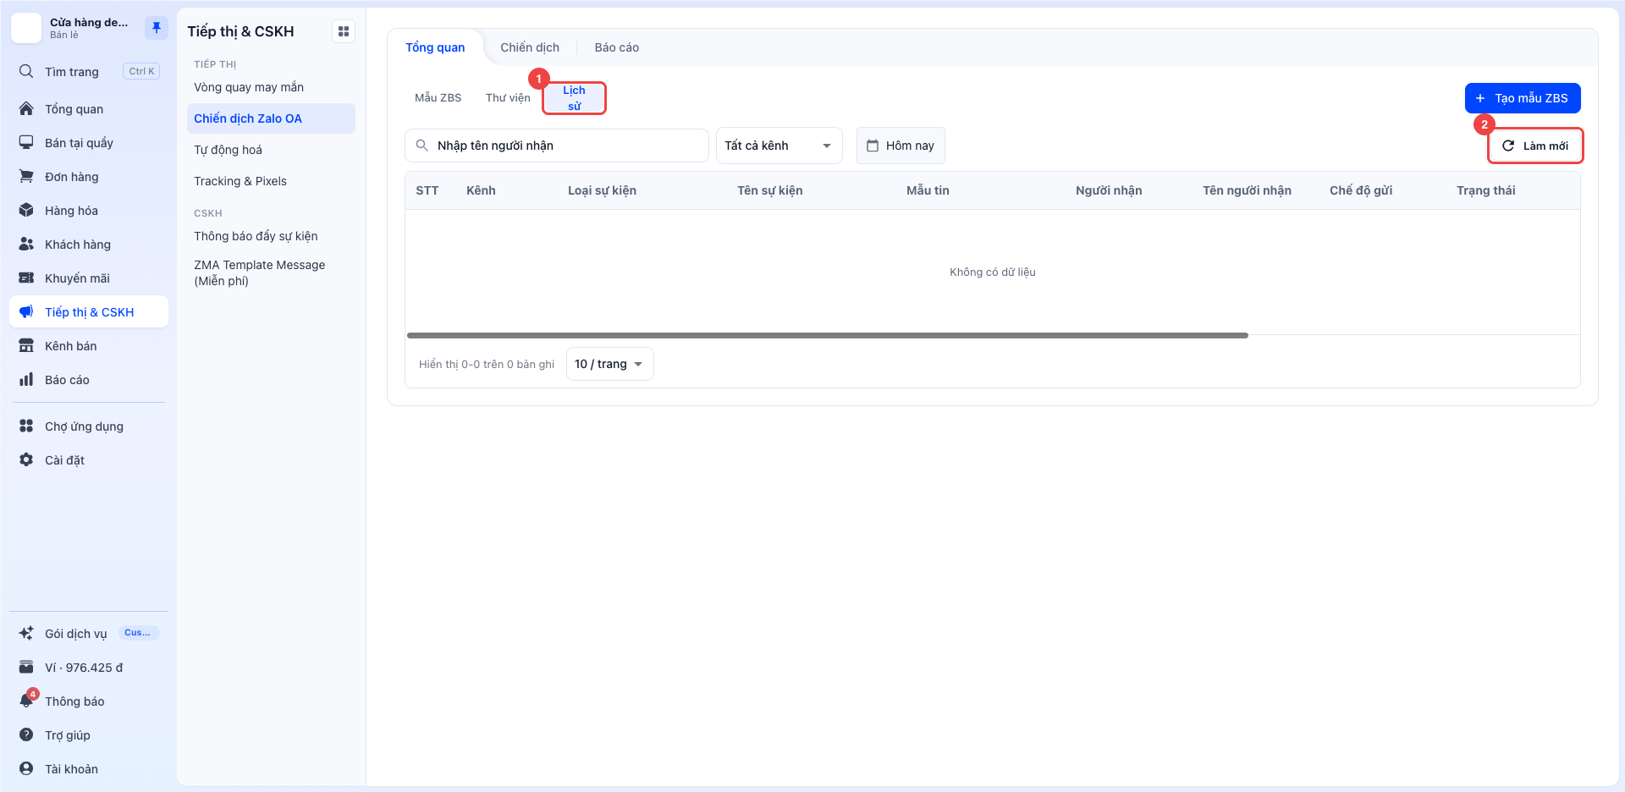Open Kênh bán section
1625x792 pixels.
(89, 346)
